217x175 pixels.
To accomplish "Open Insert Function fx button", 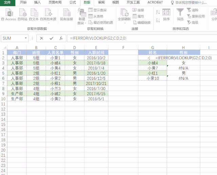I will [x=61, y=38].
